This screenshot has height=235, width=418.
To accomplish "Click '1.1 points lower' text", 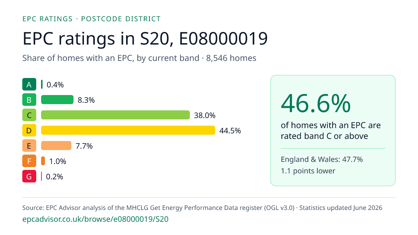I will click(x=308, y=171).
